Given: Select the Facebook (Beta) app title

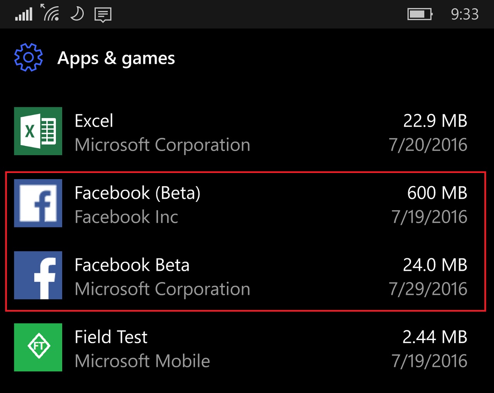Looking at the screenshot, I should click(x=137, y=193).
